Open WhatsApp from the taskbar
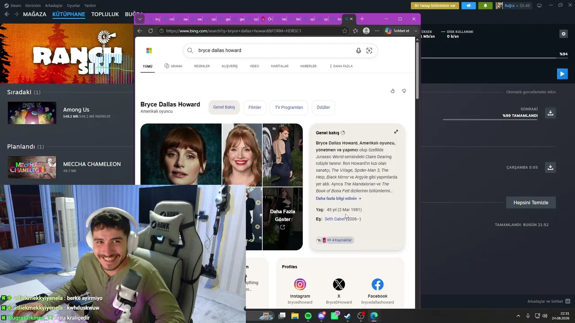 pyautogui.click(x=335, y=316)
